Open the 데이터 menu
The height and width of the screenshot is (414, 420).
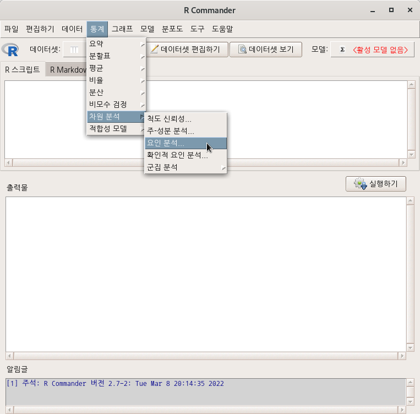pyautogui.click(x=72, y=29)
